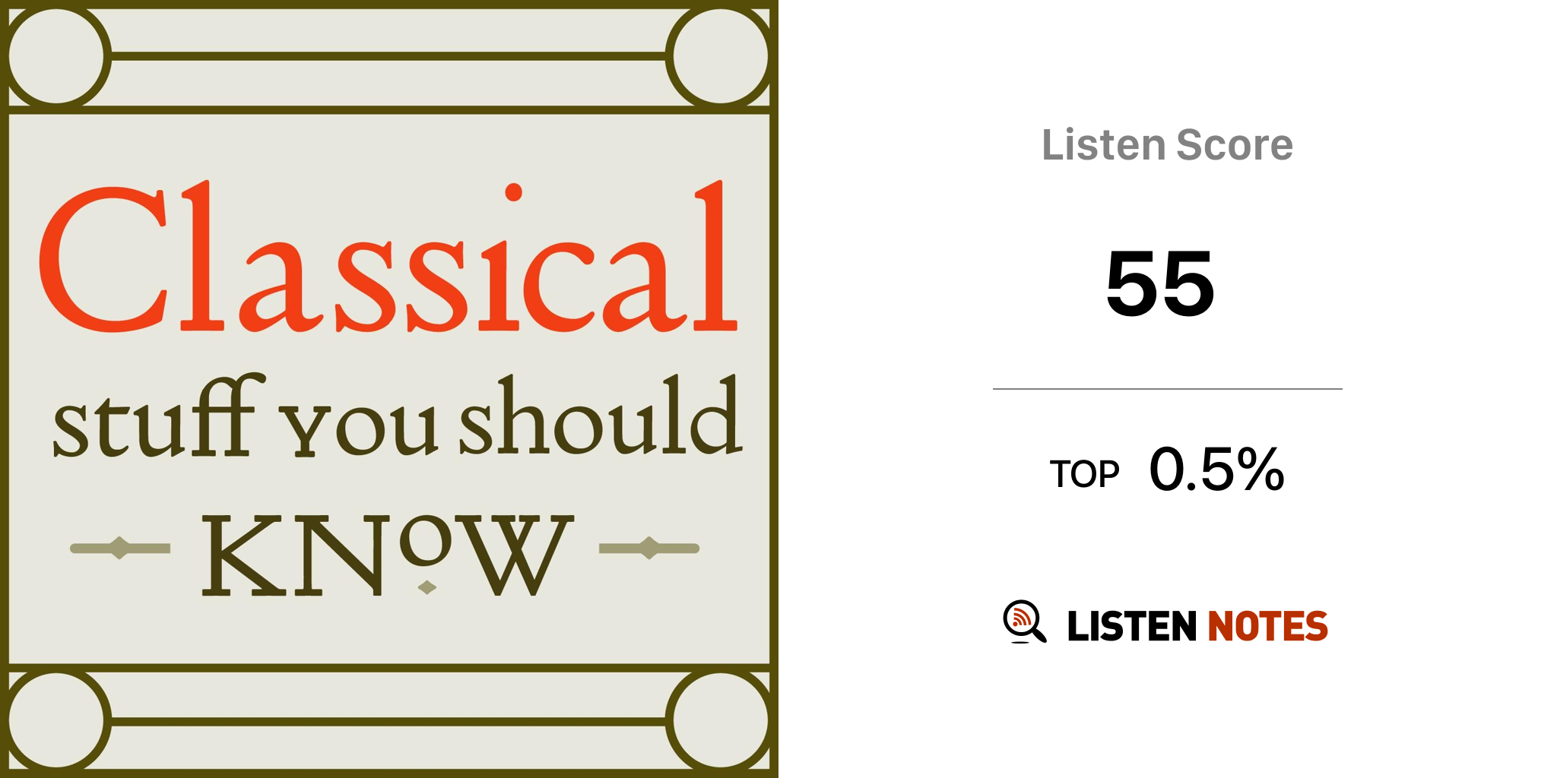Screen dimensions: 1557x778
Task: Click the top-left circle ornament on the cover
Action: (56, 56)
